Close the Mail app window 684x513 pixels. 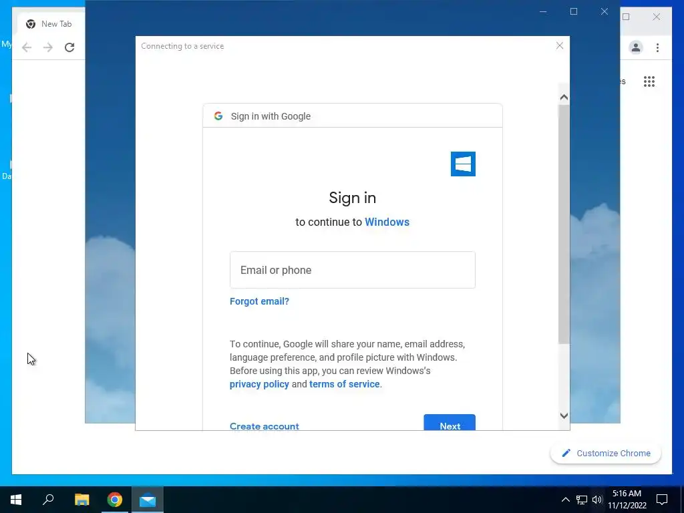pyautogui.click(x=604, y=12)
